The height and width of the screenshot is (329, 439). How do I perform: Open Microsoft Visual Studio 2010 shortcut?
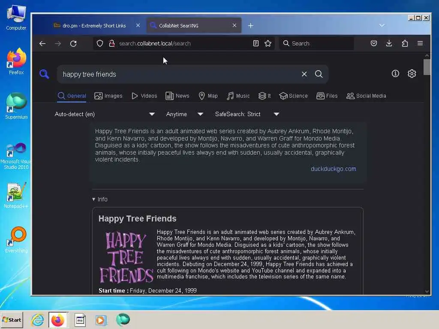[x=16, y=156]
